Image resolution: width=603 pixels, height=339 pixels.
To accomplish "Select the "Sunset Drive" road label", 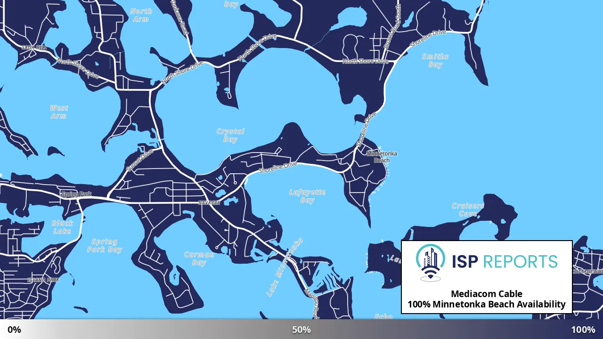I will pos(139,161).
